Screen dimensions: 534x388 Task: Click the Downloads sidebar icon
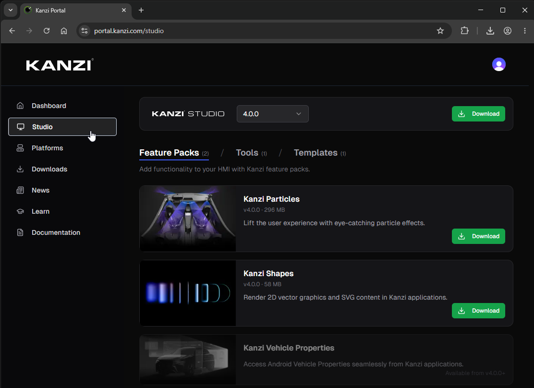pos(20,169)
